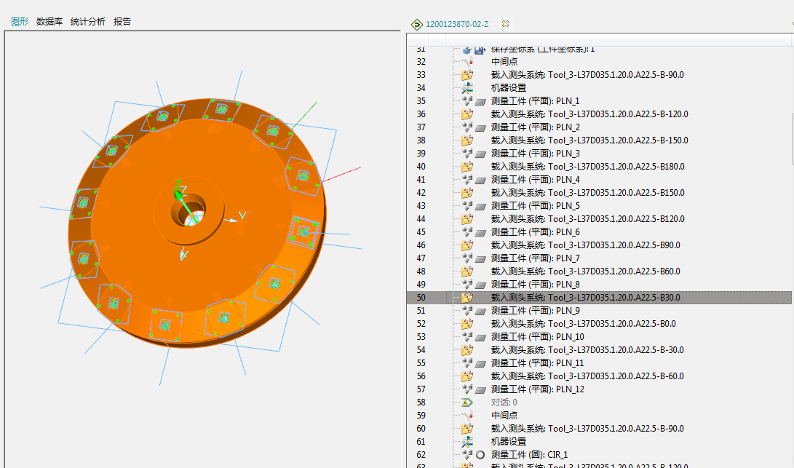Click the program icon on the 1200123870-02-Z tab

(416, 24)
